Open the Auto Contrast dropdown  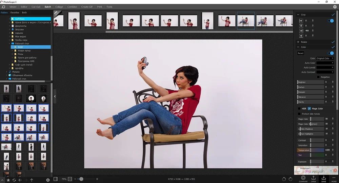(325, 72)
